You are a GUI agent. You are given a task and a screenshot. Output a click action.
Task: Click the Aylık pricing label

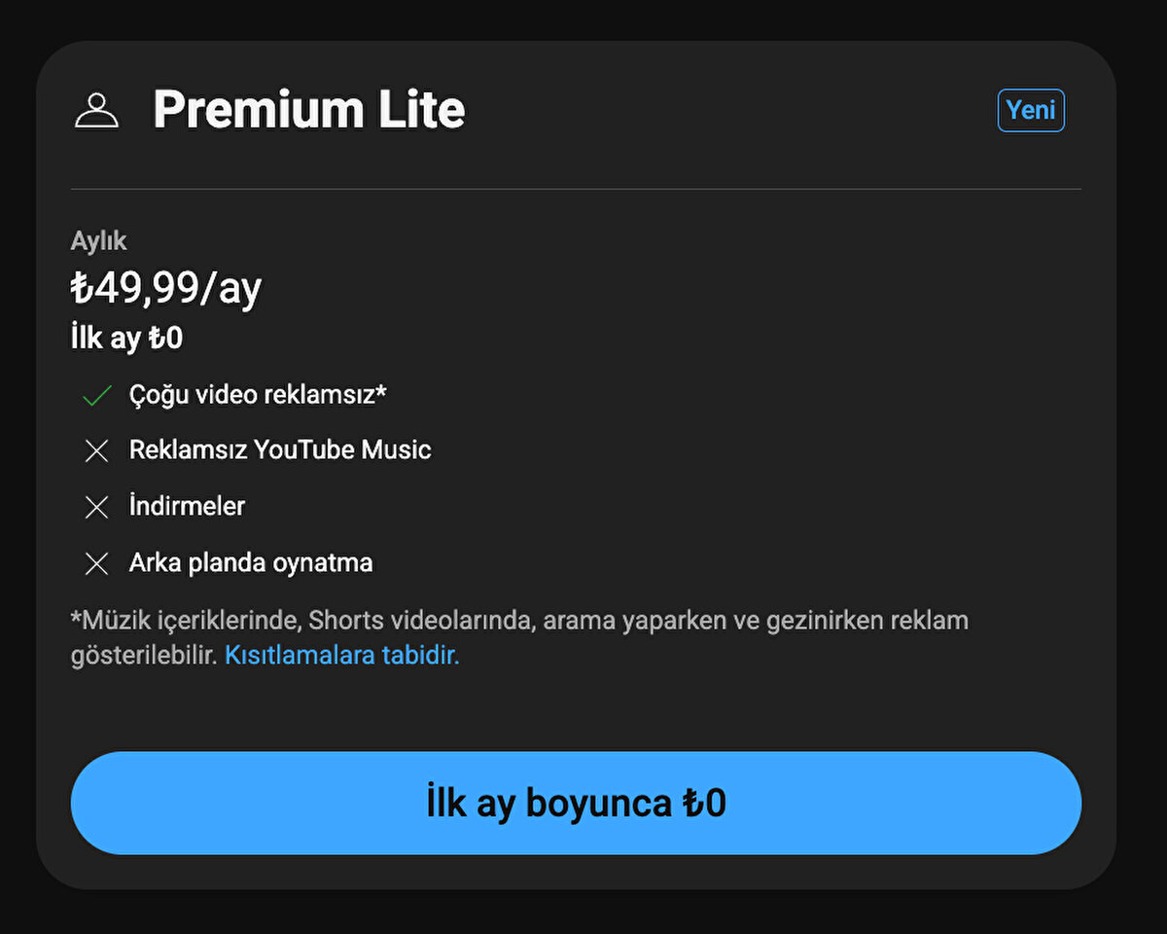(x=97, y=240)
